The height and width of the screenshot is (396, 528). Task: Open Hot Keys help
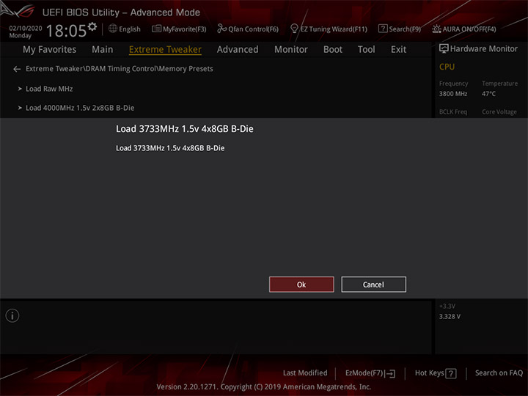click(x=436, y=373)
